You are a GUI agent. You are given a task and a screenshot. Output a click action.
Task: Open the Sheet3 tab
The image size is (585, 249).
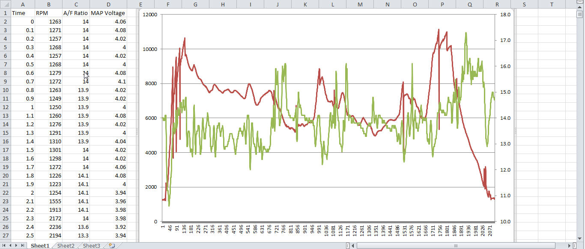click(91, 246)
